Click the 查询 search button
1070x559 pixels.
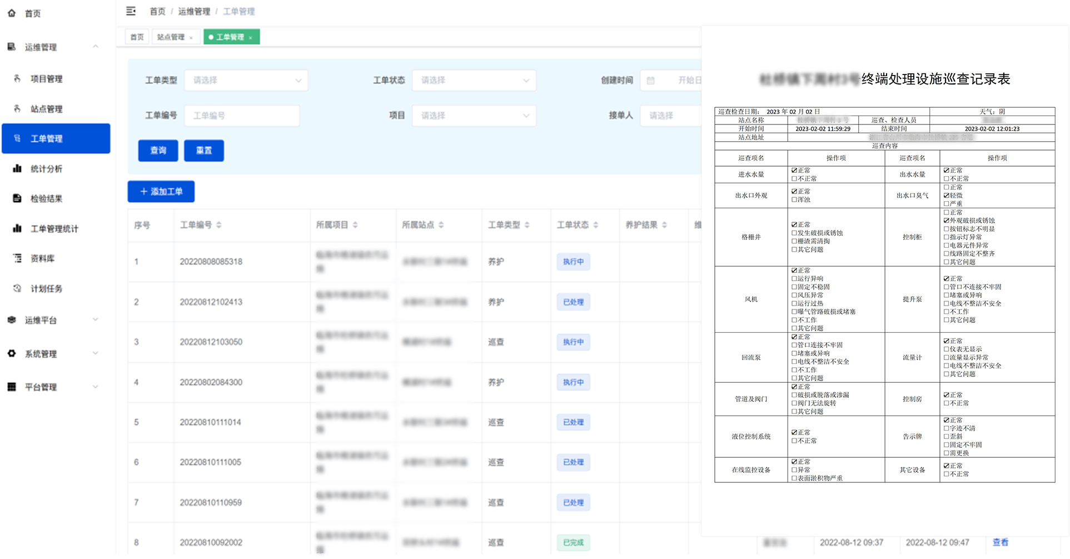coord(157,151)
